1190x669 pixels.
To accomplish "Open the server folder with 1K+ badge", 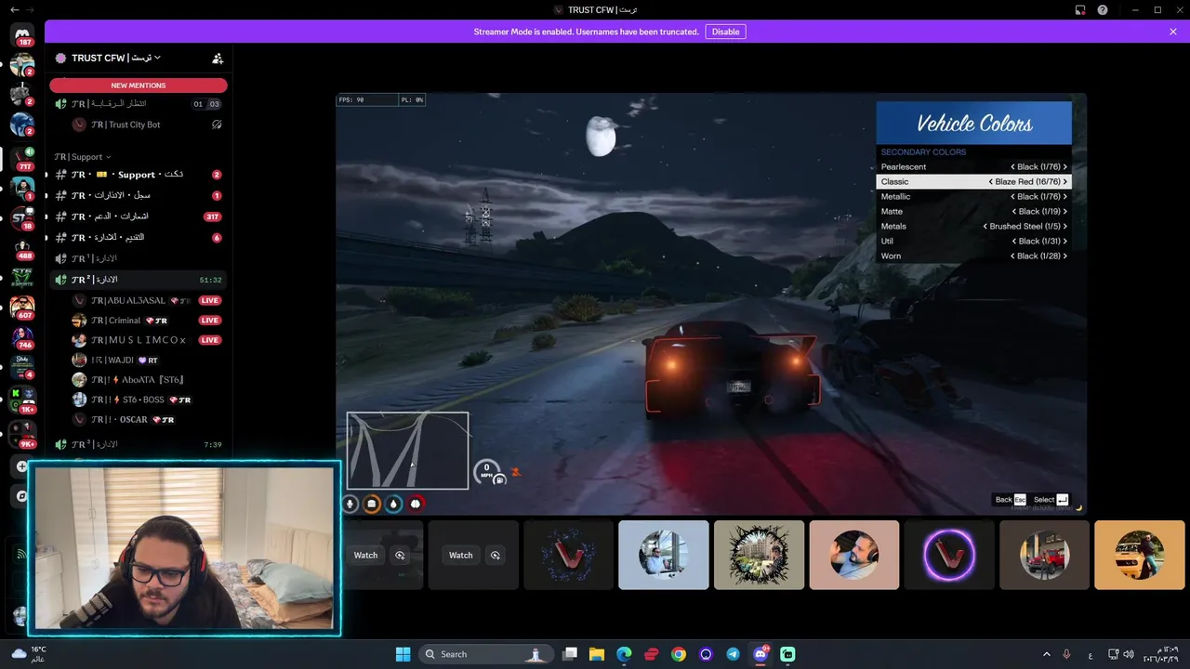I will 23,400.
